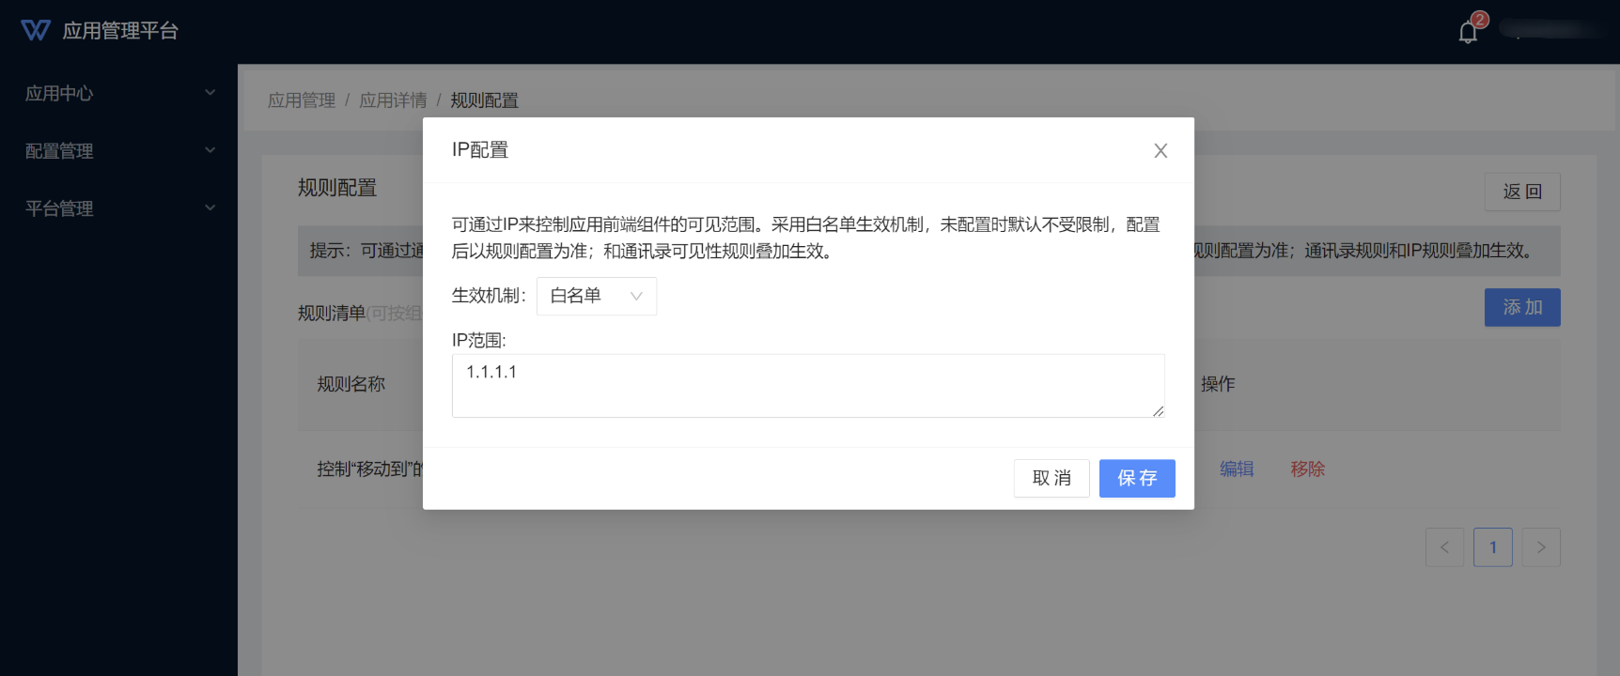Expand 应用中心 sidebar menu

pyautogui.click(x=118, y=93)
